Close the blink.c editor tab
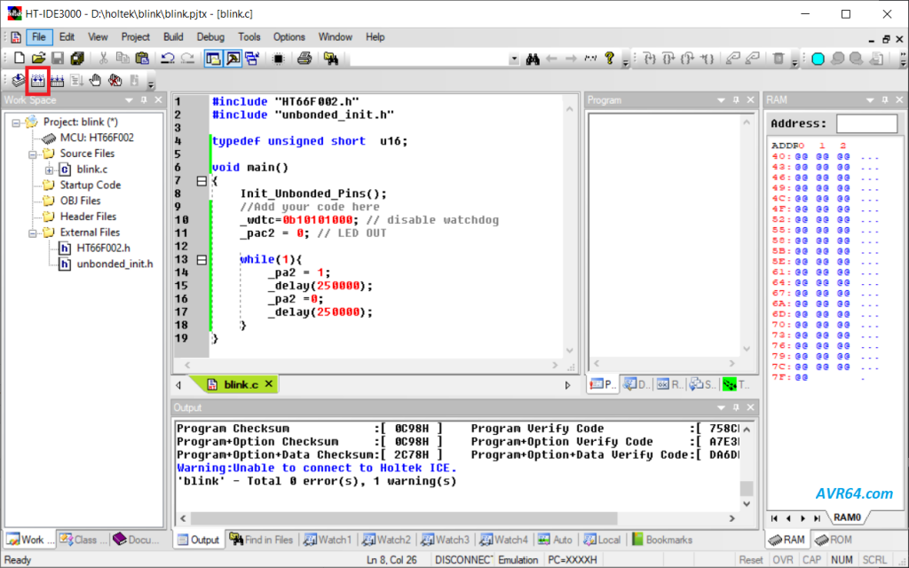Viewport: 909px width, 568px height. (269, 384)
